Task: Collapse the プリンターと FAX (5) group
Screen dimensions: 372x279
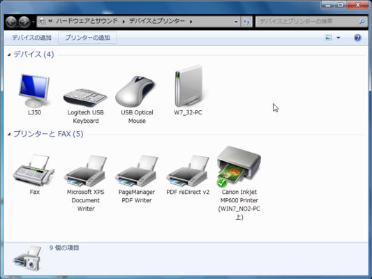Action: click(9, 134)
